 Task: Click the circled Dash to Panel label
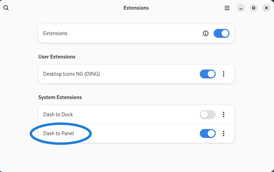point(59,133)
